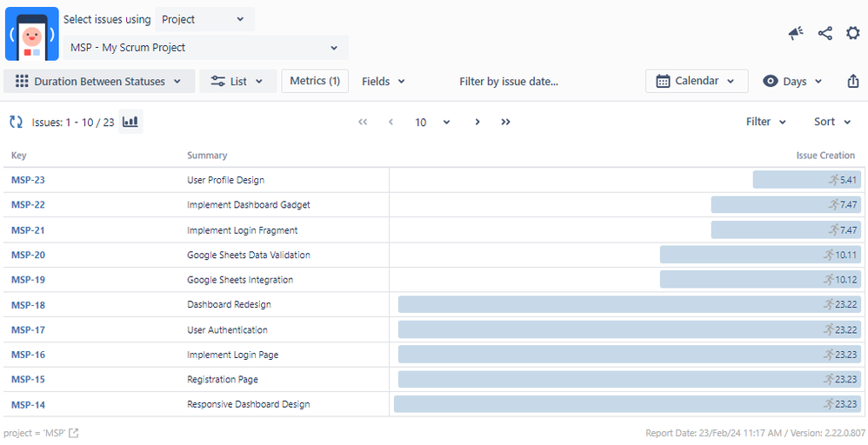Open issue MSP-19
Viewport: 868px width, 445px height.
click(x=28, y=280)
